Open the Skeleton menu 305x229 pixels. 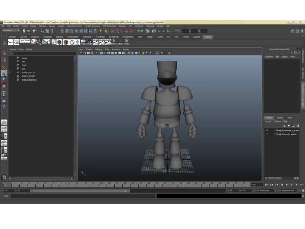[122, 26]
